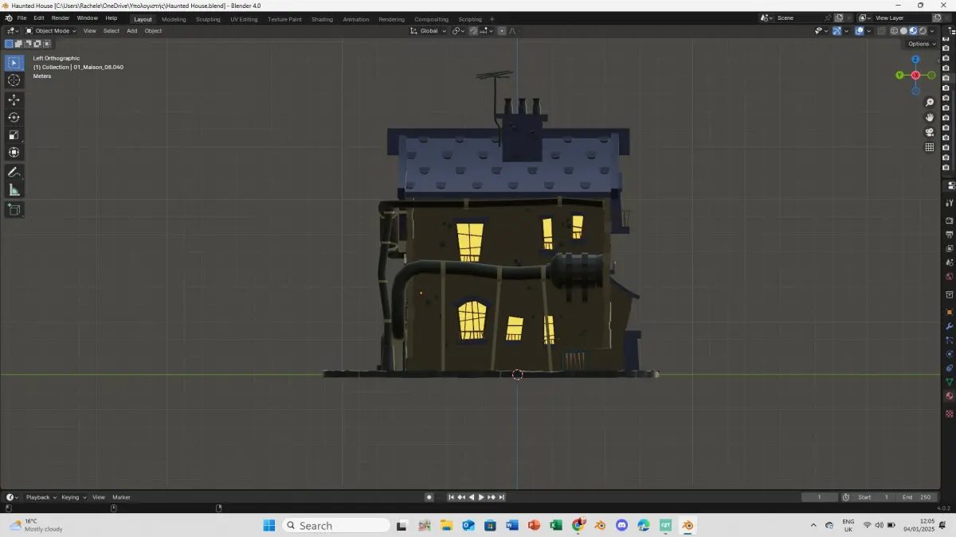Select the Transform tool
The height and width of the screenshot is (537, 956).
tap(14, 152)
